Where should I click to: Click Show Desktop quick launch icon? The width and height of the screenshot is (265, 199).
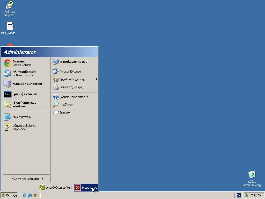click(24, 195)
